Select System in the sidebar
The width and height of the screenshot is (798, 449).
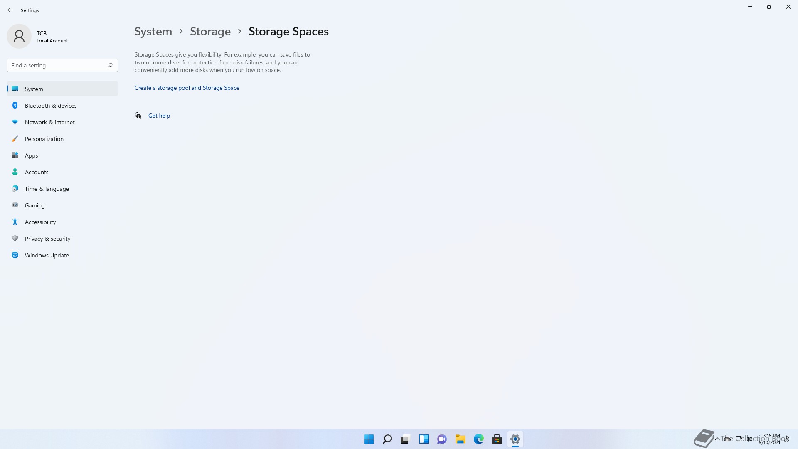click(62, 89)
